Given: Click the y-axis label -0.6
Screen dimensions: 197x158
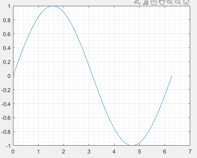Looking at the screenshot, I should [6, 118].
